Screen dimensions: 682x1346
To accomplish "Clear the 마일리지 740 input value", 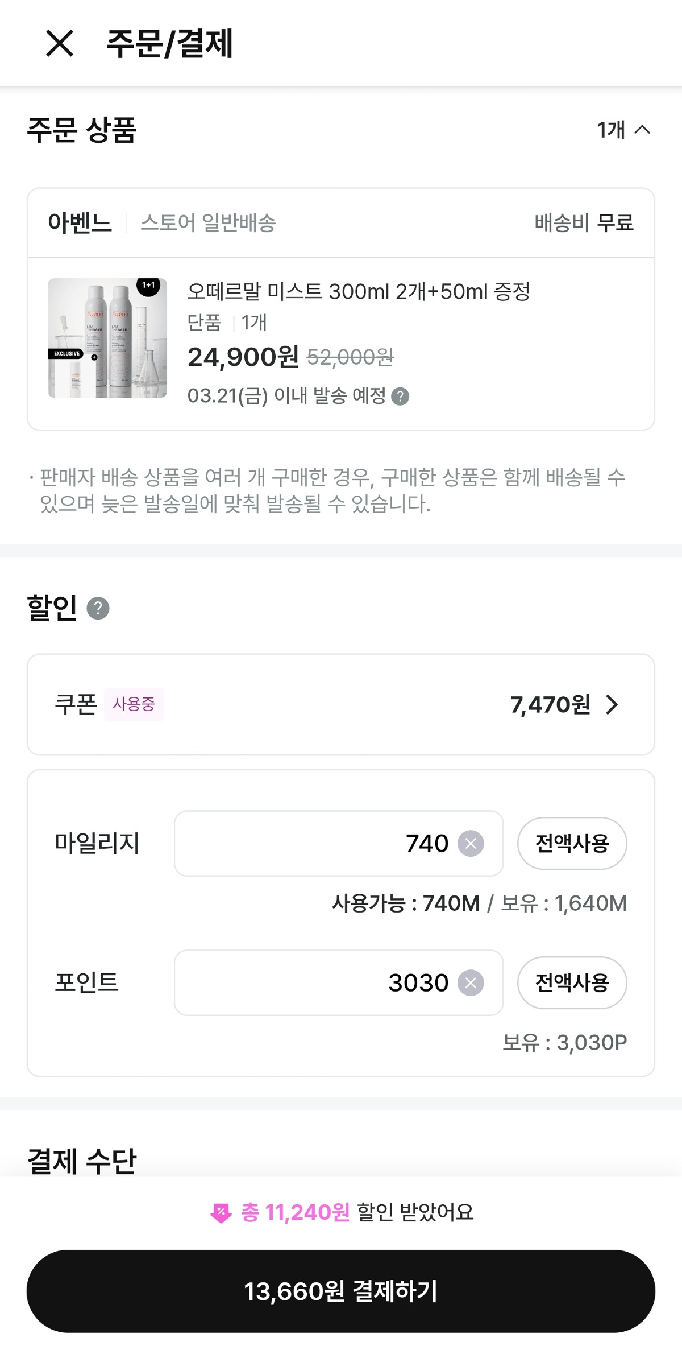I will click(x=471, y=844).
